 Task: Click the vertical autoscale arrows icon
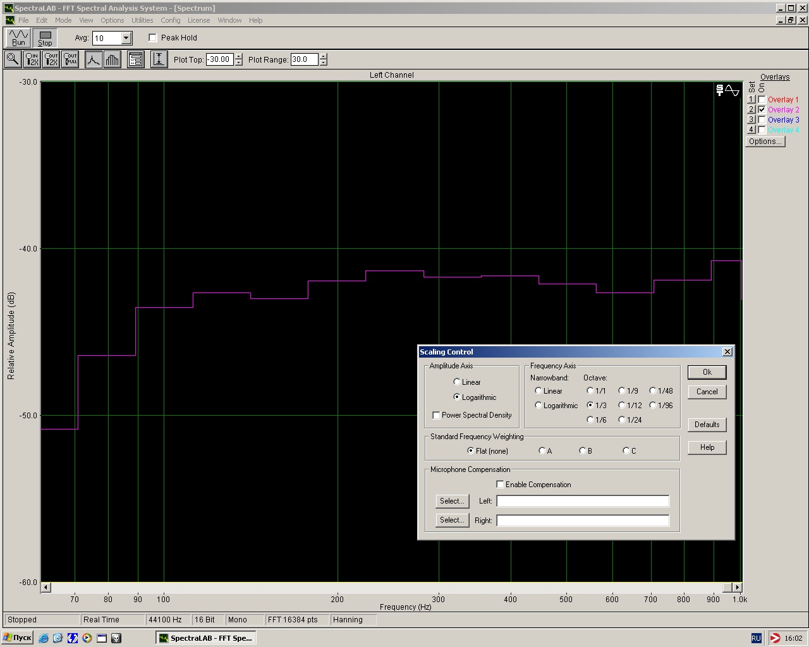click(159, 59)
